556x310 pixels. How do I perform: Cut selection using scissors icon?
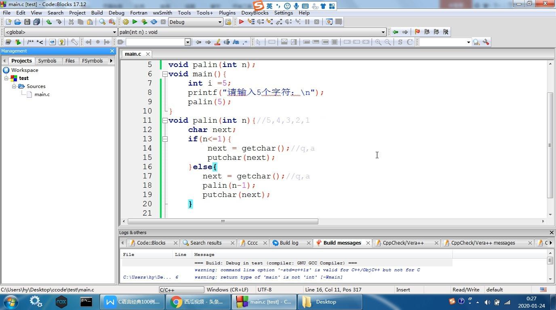[71, 22]
